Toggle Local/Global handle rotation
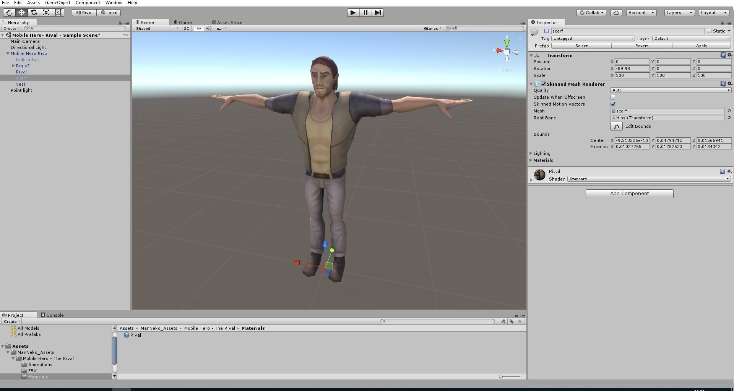This screenshot has height=391, width=734. pyautogui.click(x=109, y=13)
